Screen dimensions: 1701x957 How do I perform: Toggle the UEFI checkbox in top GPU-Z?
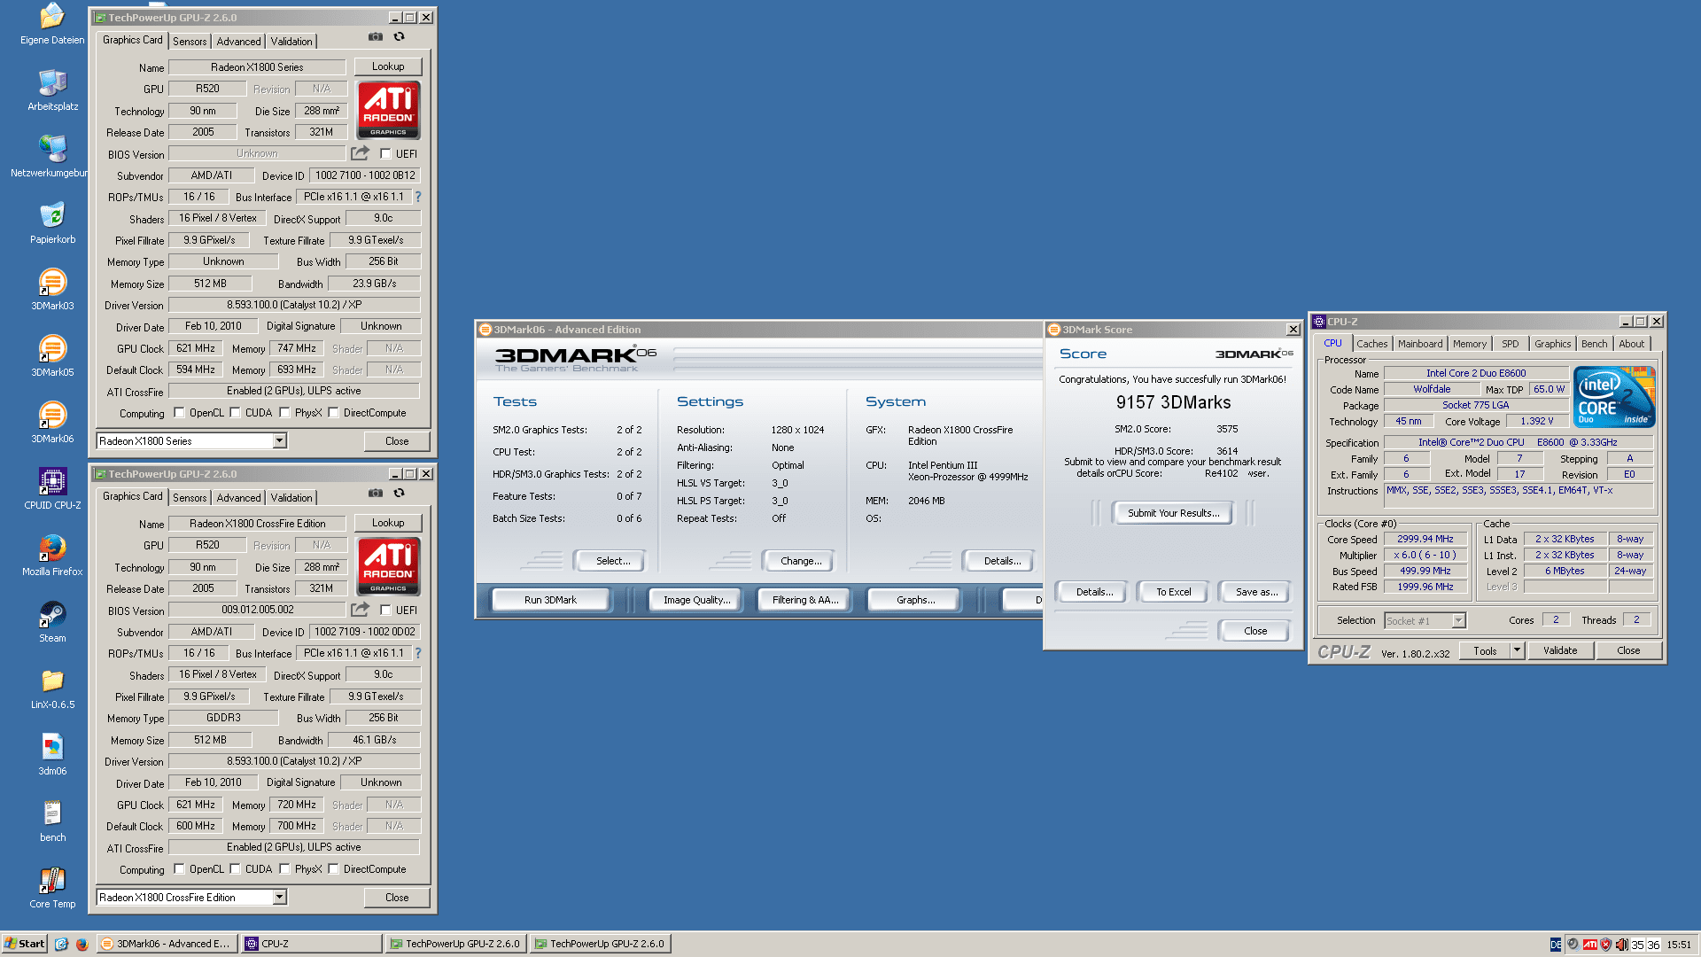pos(386,154)
